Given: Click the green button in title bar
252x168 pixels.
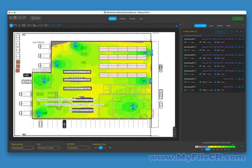Looking at the screenshot, I should click(x=238, y=18).
